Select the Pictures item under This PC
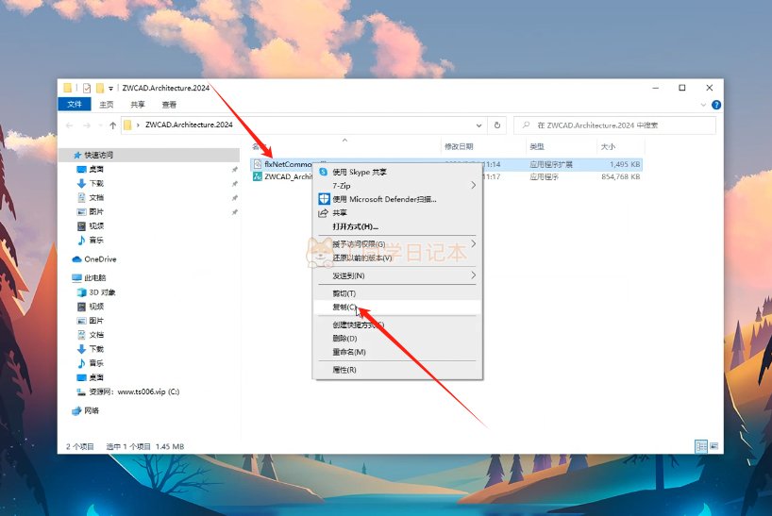 click(96, 321)
